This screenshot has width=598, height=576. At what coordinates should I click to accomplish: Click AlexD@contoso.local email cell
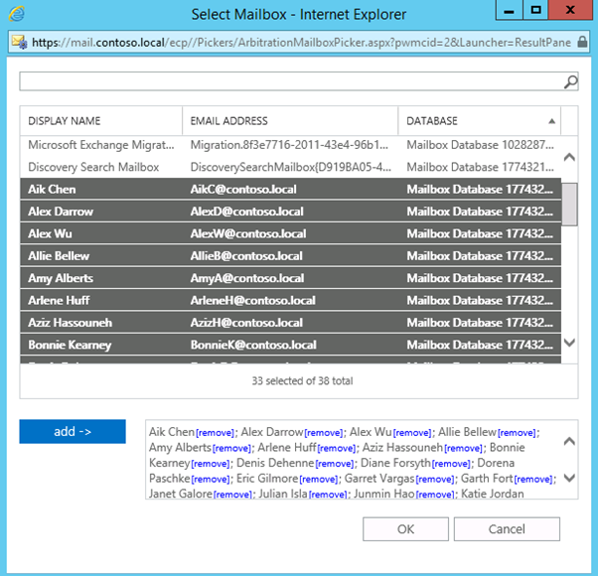tap(246, 212)
